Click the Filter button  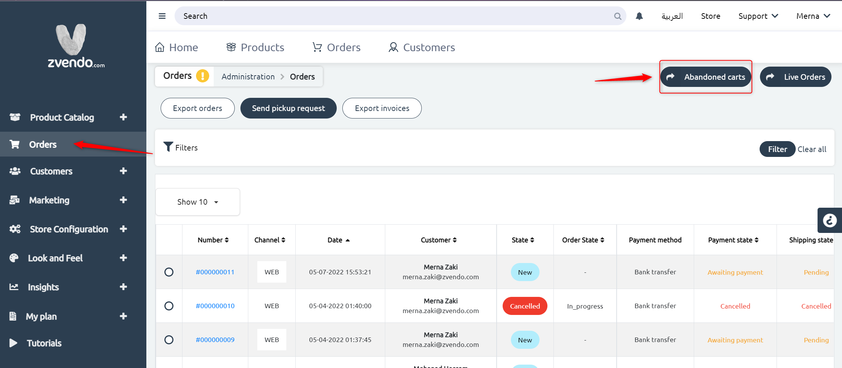(777, 149)
